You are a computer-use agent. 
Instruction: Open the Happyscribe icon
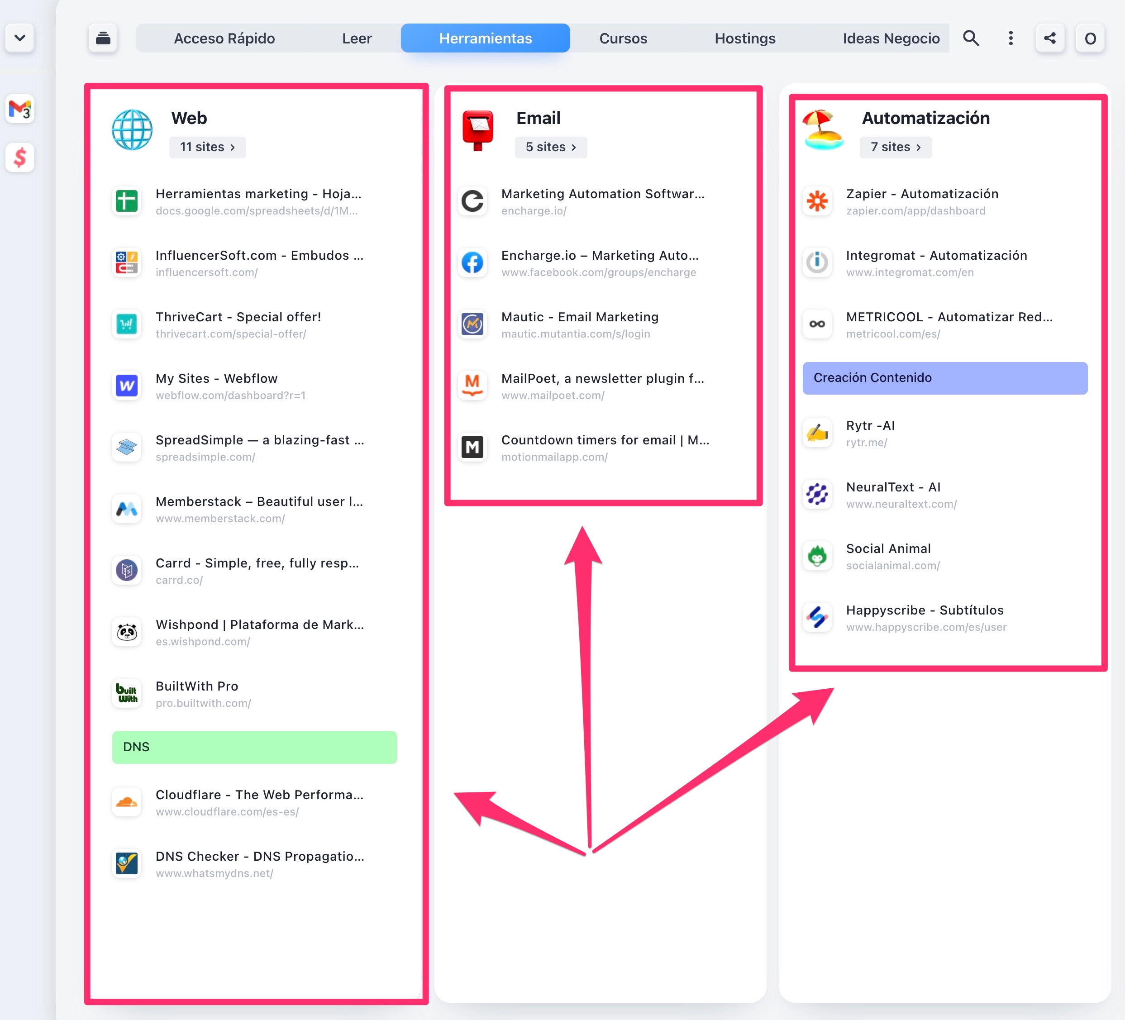pos(817,617)
